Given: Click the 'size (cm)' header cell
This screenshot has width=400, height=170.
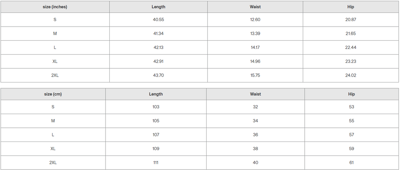Looking at the screenshot, I should [x=53, y=94].
